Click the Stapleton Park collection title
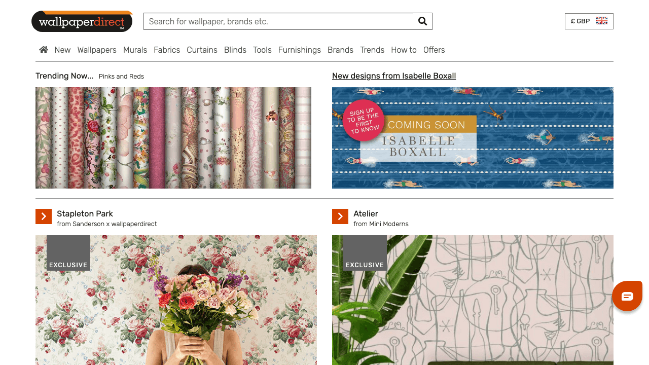Screen dimensions: 649x365 coord(85,214)
